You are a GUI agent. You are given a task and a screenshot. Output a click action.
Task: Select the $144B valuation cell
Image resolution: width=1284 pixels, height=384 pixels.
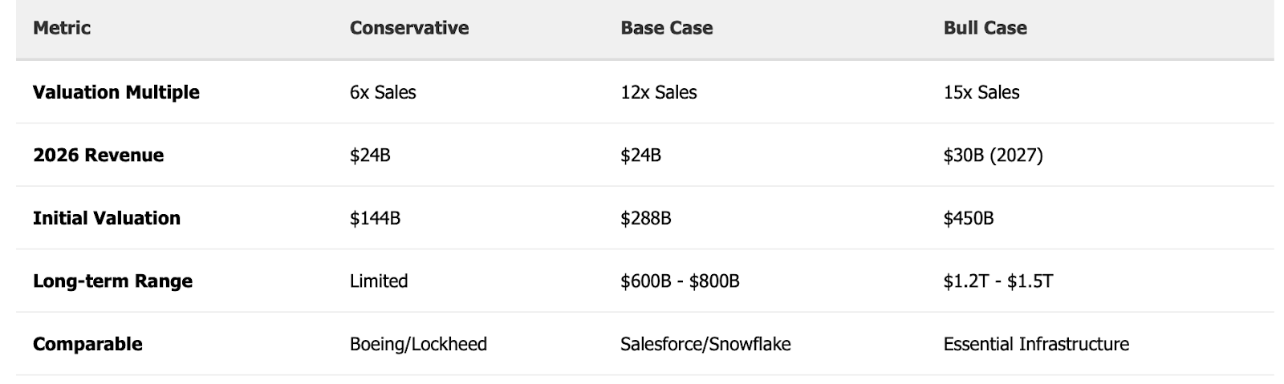pos(375,218)
